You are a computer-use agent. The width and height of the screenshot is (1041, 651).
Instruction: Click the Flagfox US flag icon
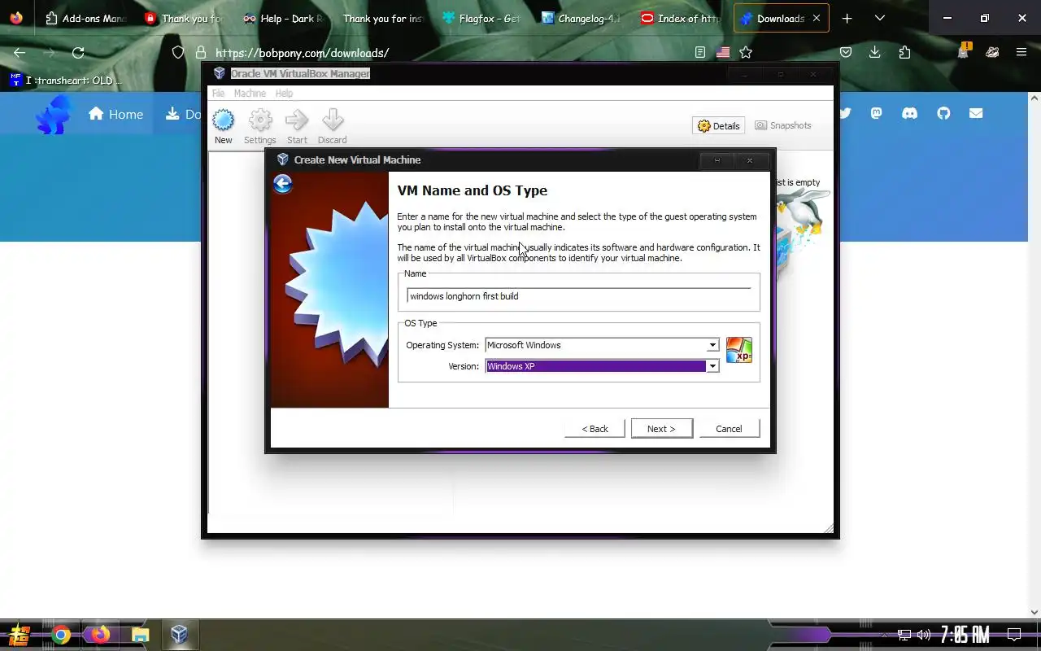[x=723, y=53]
